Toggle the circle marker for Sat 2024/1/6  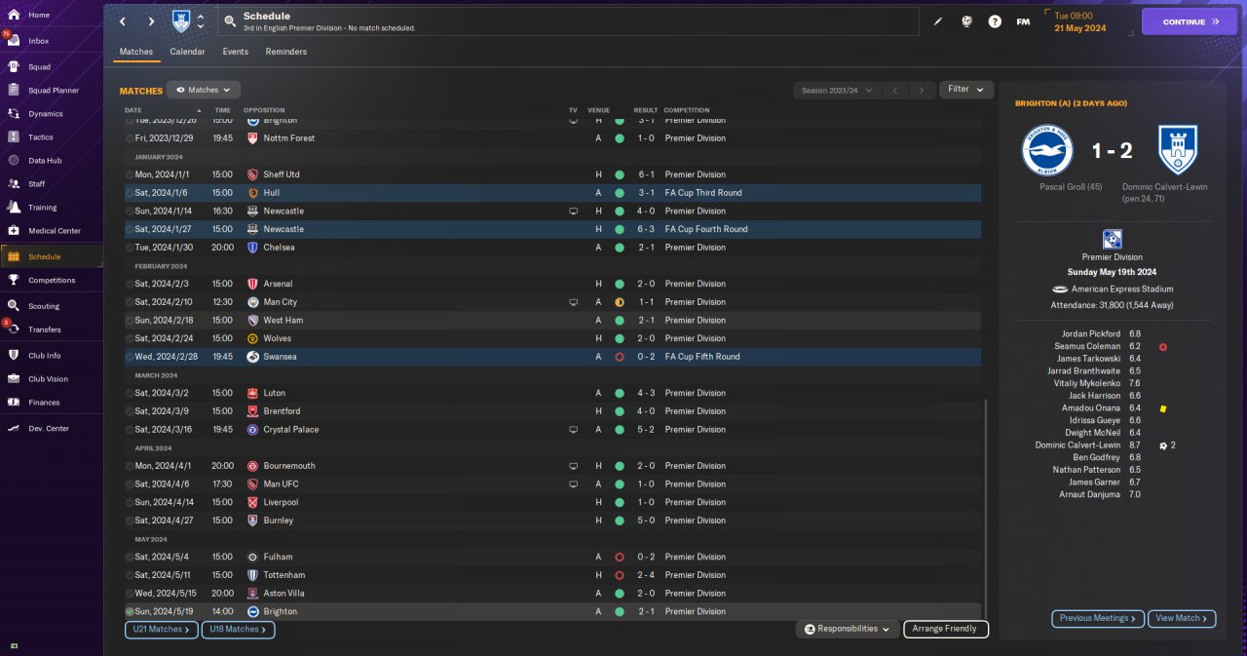(x=130, y=193)
